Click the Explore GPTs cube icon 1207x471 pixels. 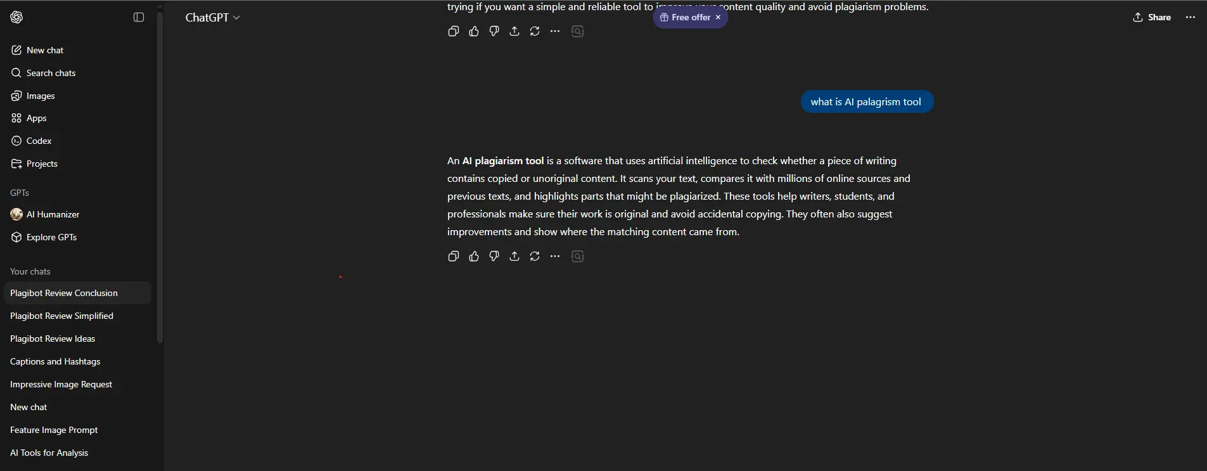pyautogui.click(x=16, y=237)
